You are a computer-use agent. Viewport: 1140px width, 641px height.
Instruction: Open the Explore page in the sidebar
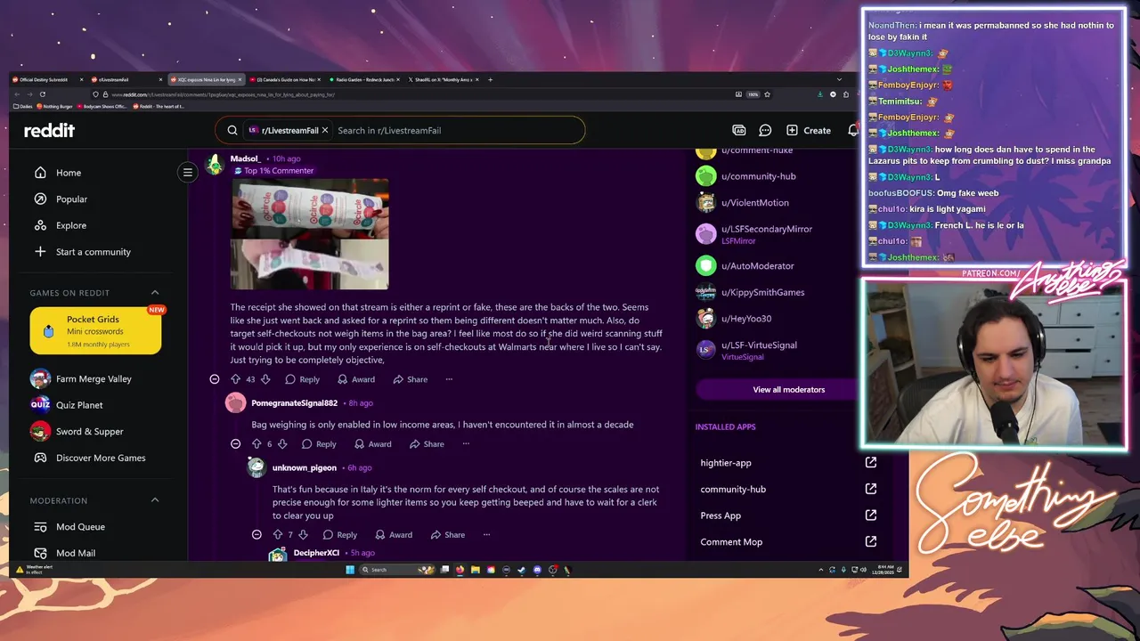point(70,225)
